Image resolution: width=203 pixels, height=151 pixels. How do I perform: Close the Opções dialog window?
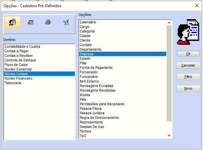click(x=197, y=6)
